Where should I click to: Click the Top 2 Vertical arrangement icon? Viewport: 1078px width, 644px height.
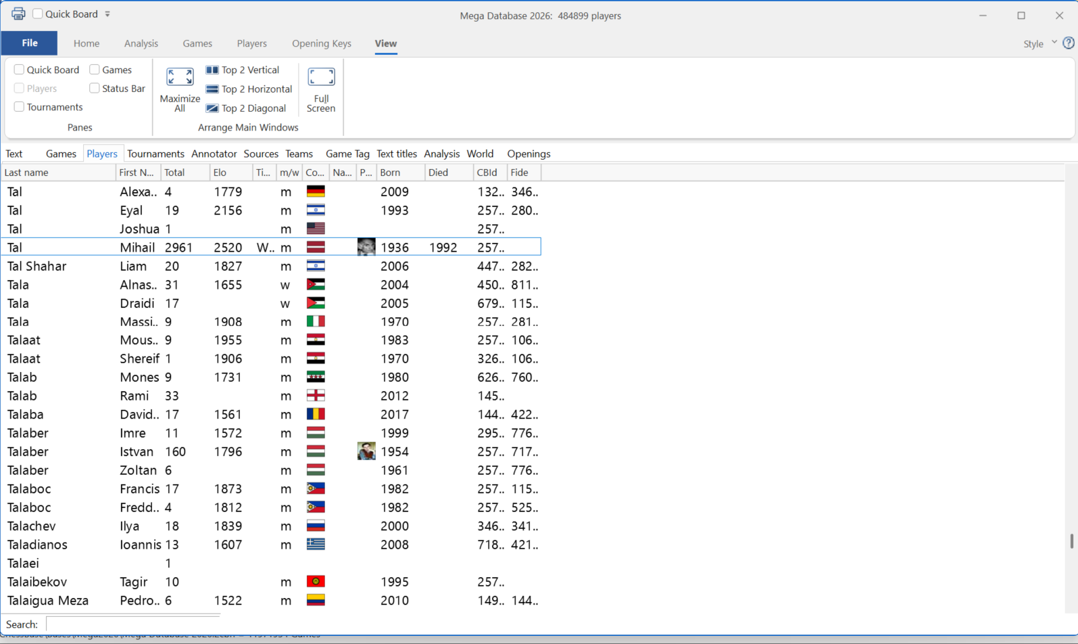pos(212,70)
